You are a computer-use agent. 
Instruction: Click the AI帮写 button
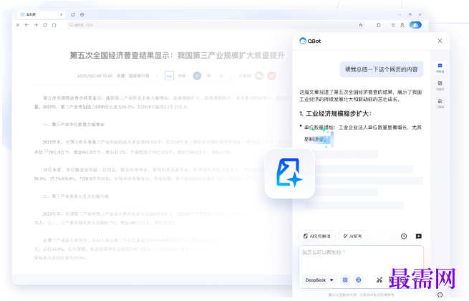pos(353,236)
